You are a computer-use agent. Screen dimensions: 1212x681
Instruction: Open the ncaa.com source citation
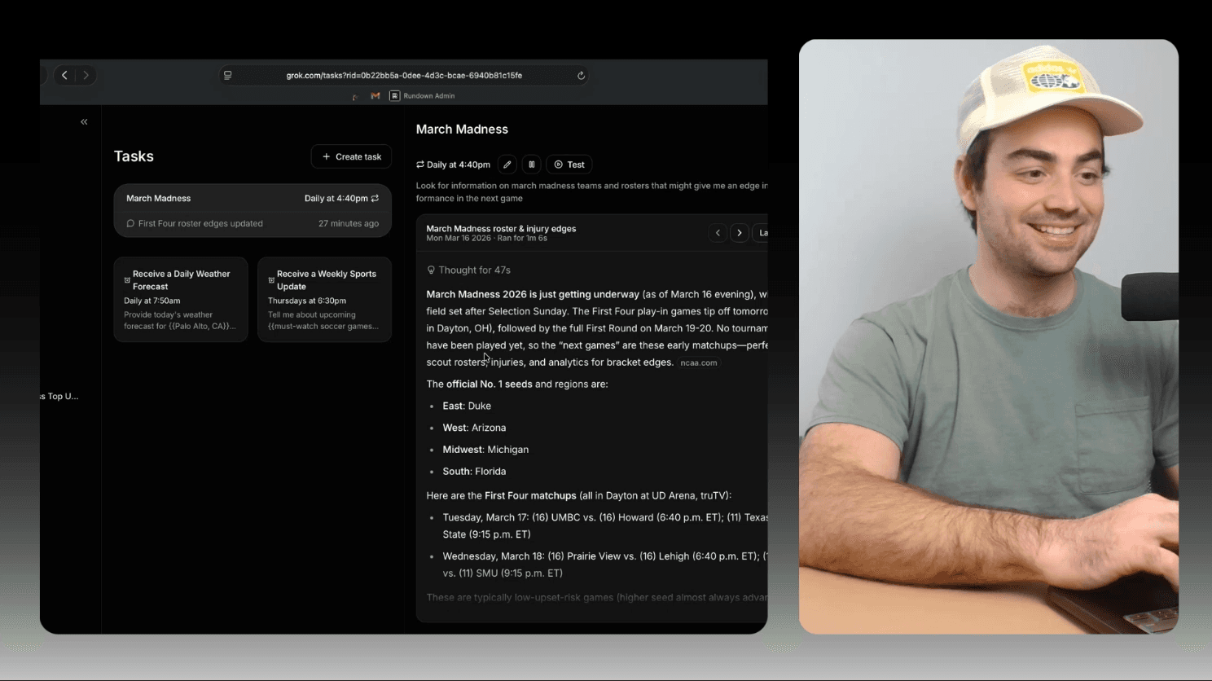tap(698, 362)
